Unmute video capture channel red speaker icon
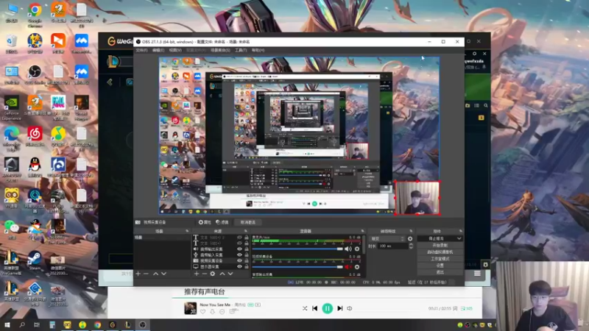This screenshot has height=331, width=589. (348, 267)
